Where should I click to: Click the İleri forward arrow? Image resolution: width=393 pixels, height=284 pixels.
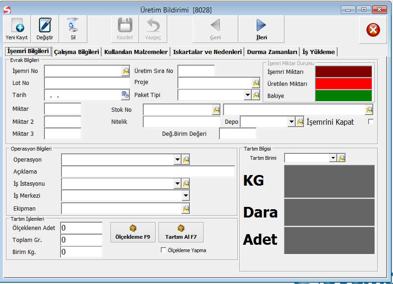(261, 26)
